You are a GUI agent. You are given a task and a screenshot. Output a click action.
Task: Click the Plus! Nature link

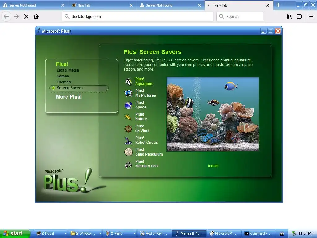click(141, 117)
